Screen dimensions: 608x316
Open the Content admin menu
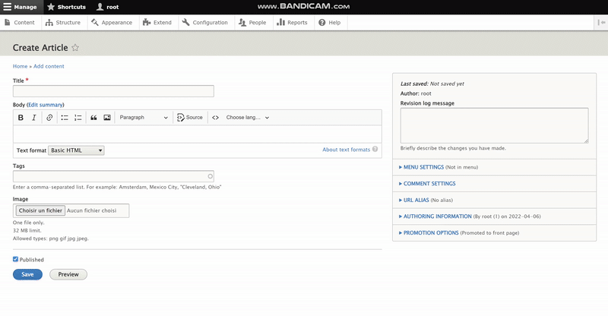click(x=20, y=23)
